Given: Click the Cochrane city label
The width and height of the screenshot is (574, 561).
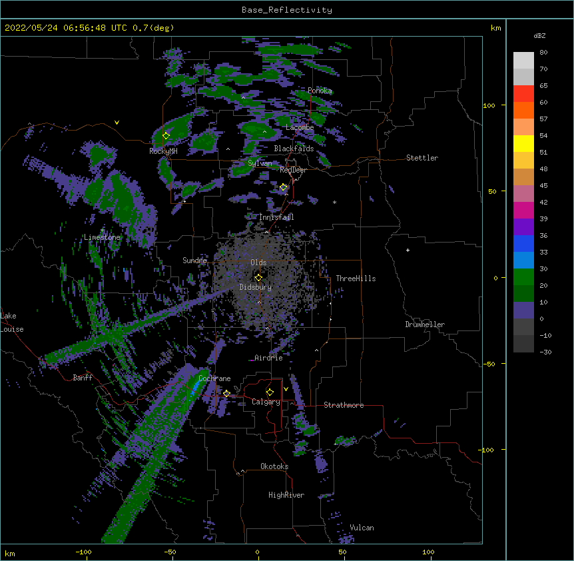Looking at the screenshot, I should point(214,378).
